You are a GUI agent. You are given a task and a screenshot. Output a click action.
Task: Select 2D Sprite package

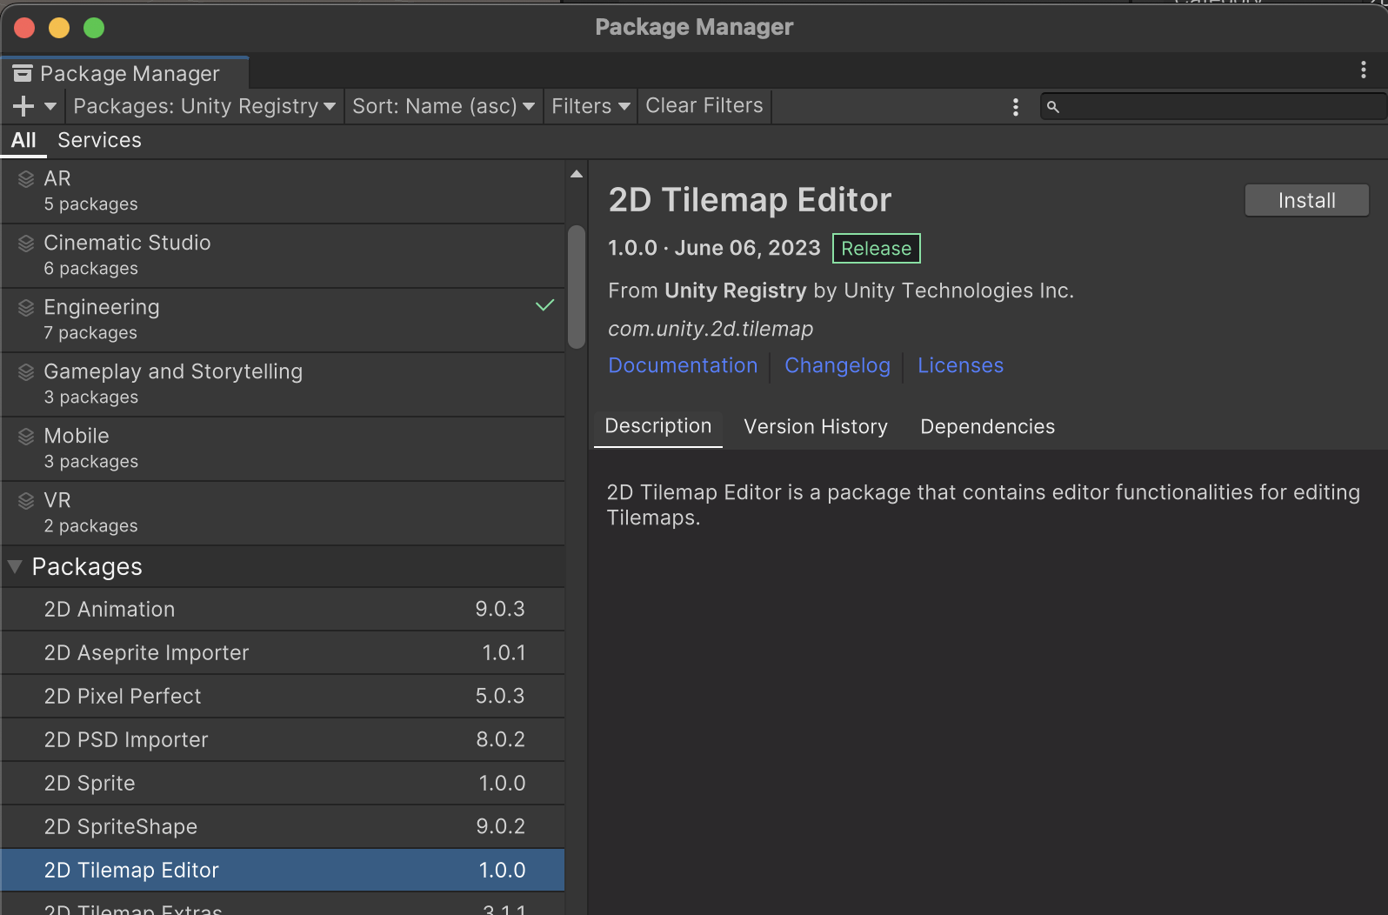(x=283, y=784)
